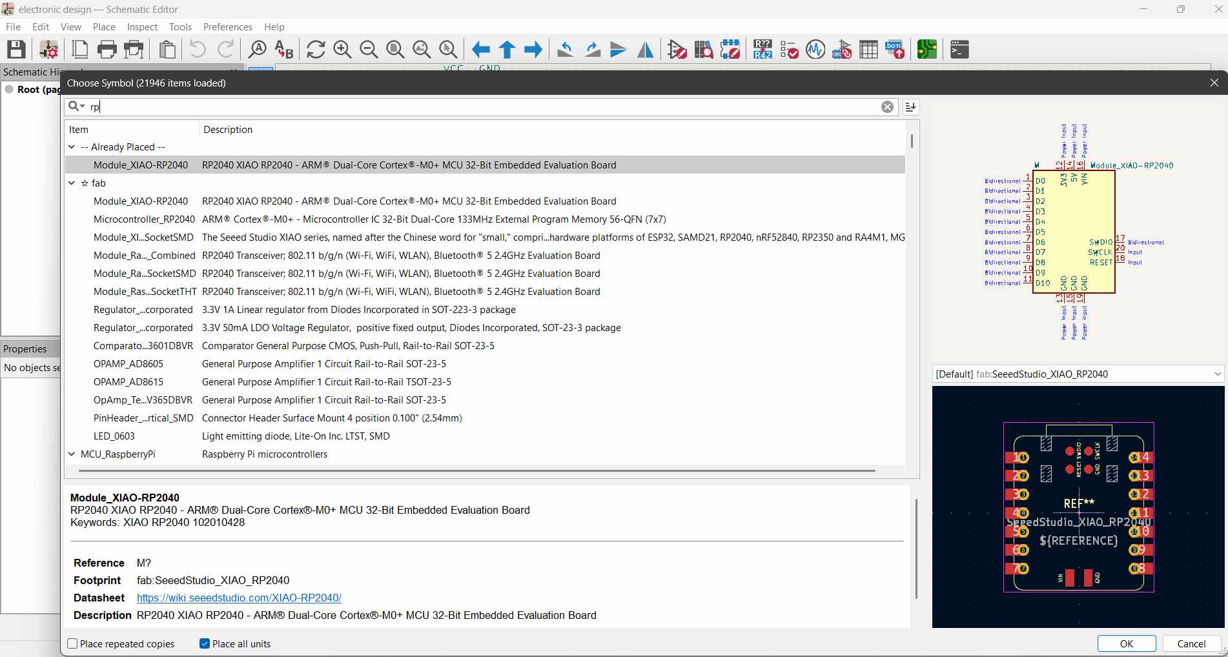This screenshot has height=657, width=1228.
Task: Click the sort mode button beside search
Action: (910, 107)
